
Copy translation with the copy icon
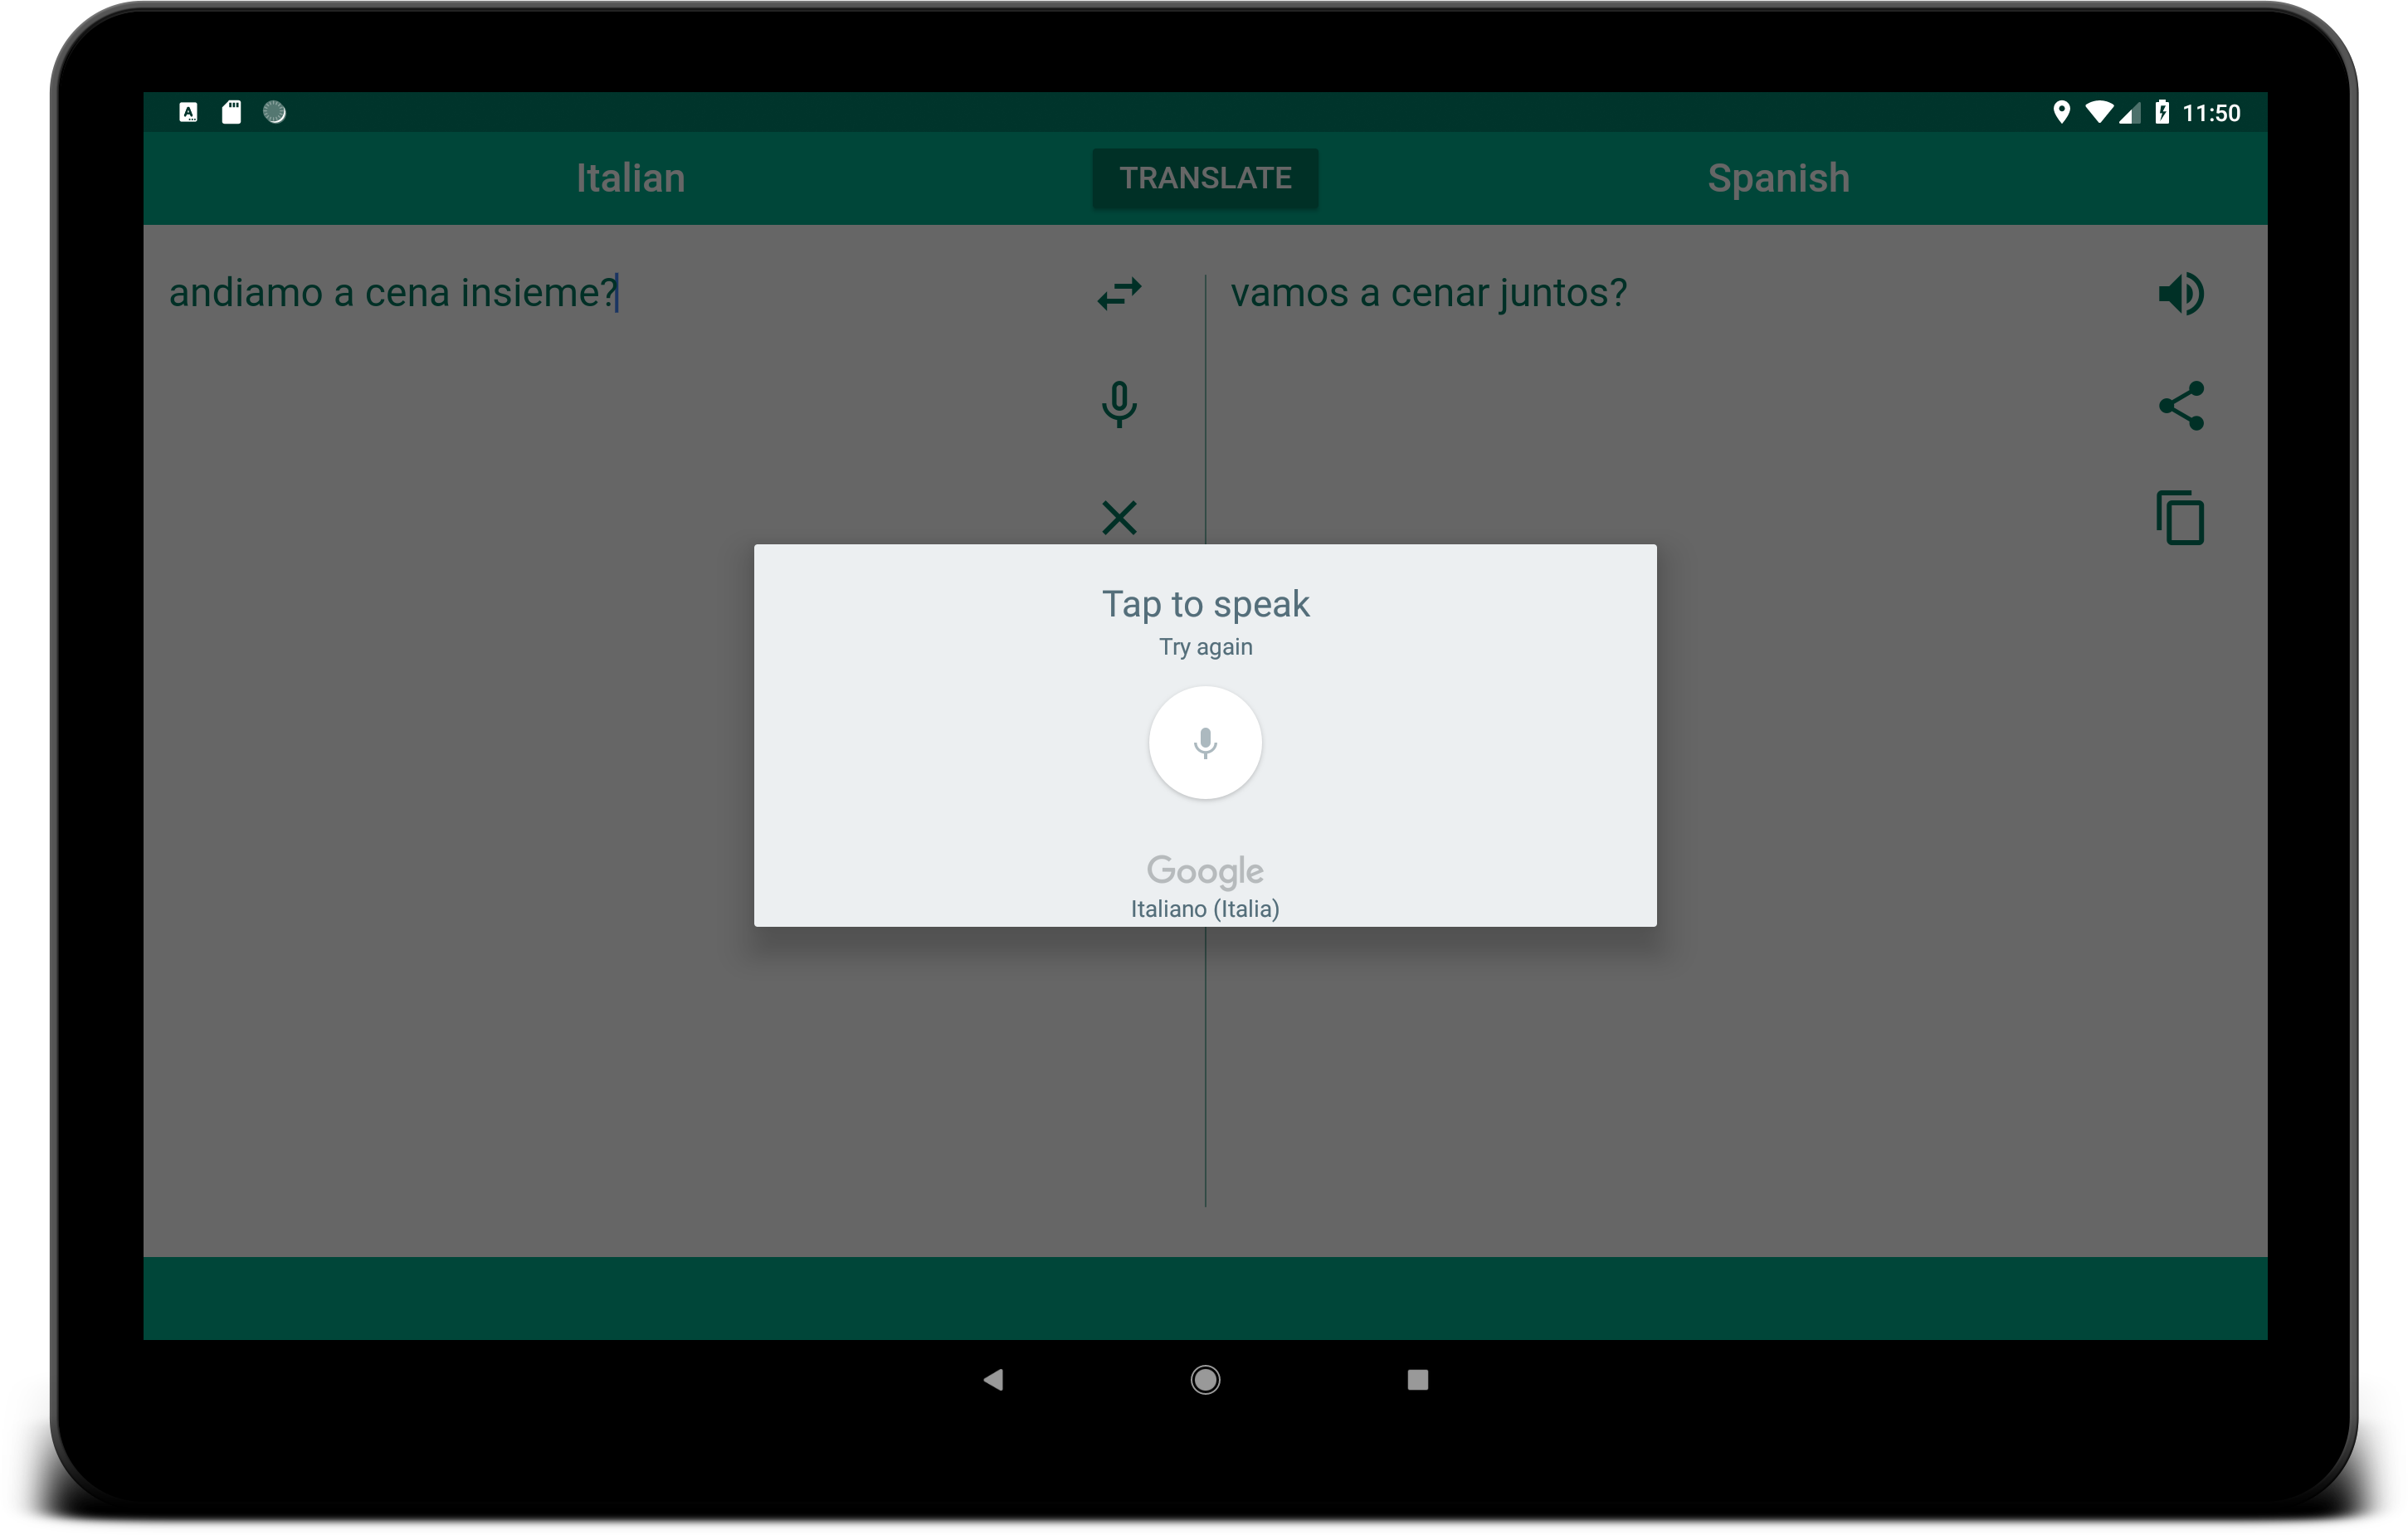[x=2180, y=518]
